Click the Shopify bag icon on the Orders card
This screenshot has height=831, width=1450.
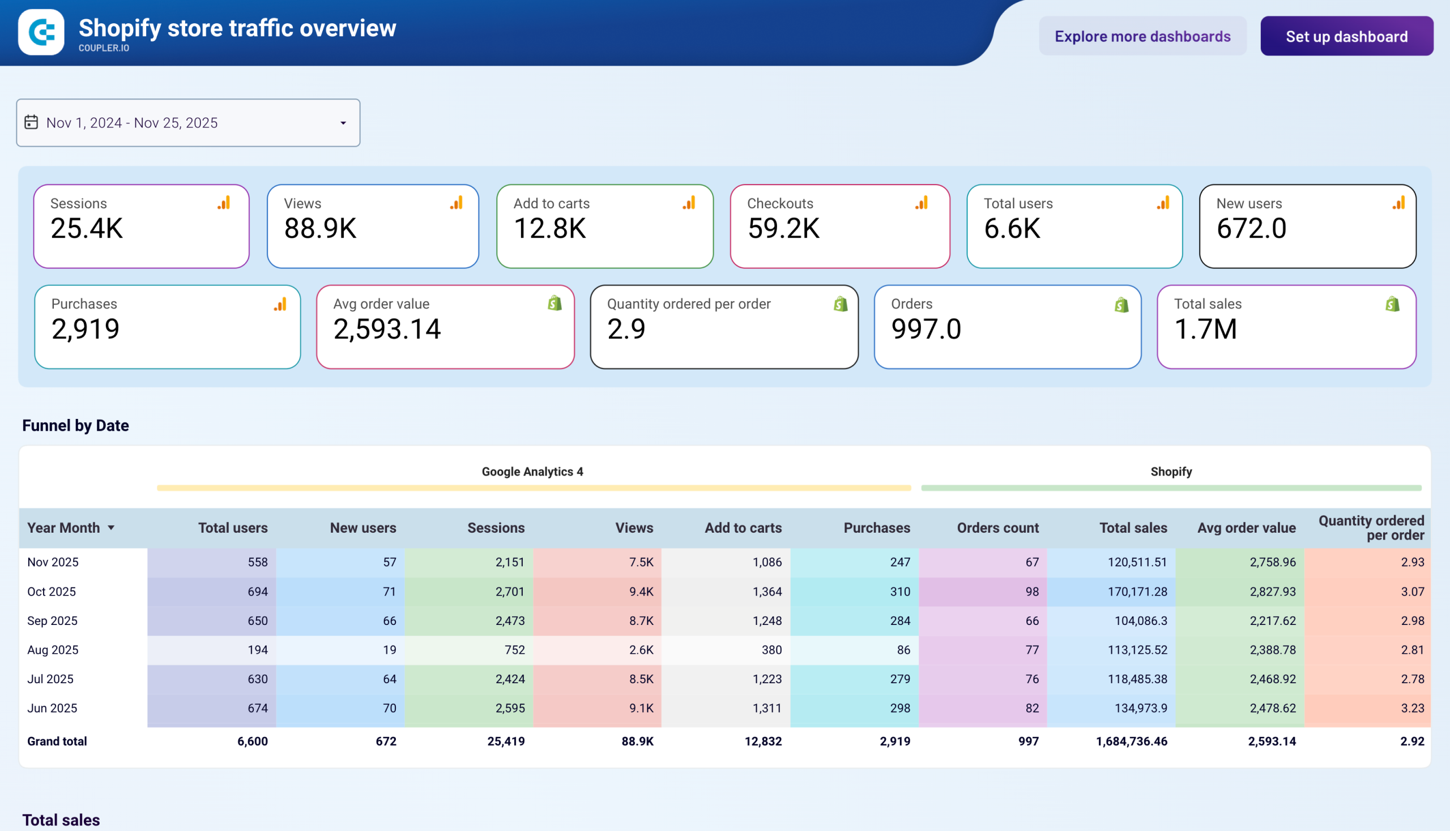pos(1121,303)
